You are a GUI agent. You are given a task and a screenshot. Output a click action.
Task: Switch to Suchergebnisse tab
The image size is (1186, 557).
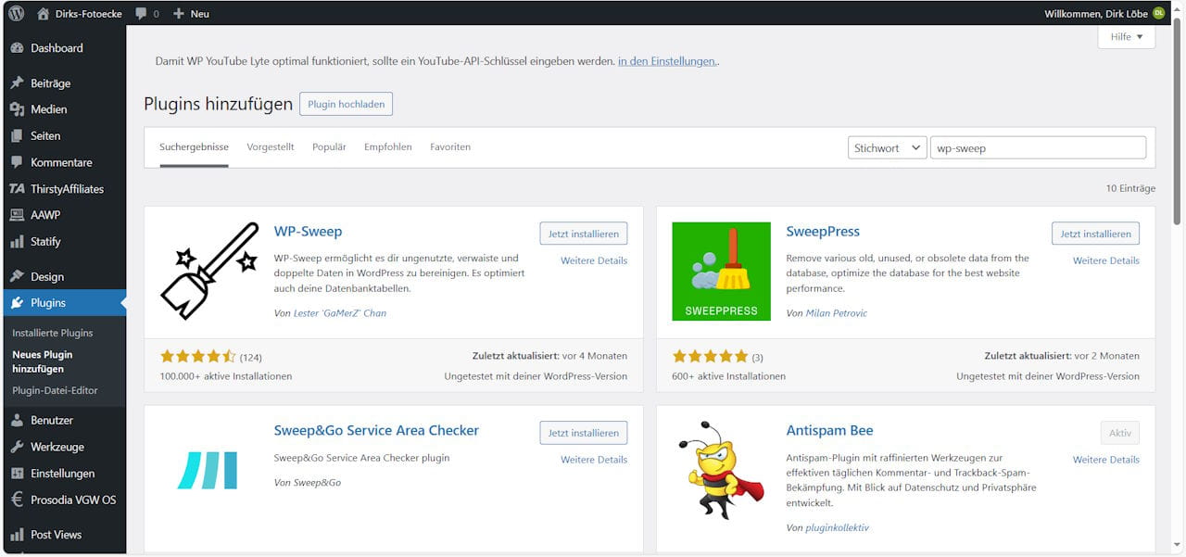(x=194, y=147)
